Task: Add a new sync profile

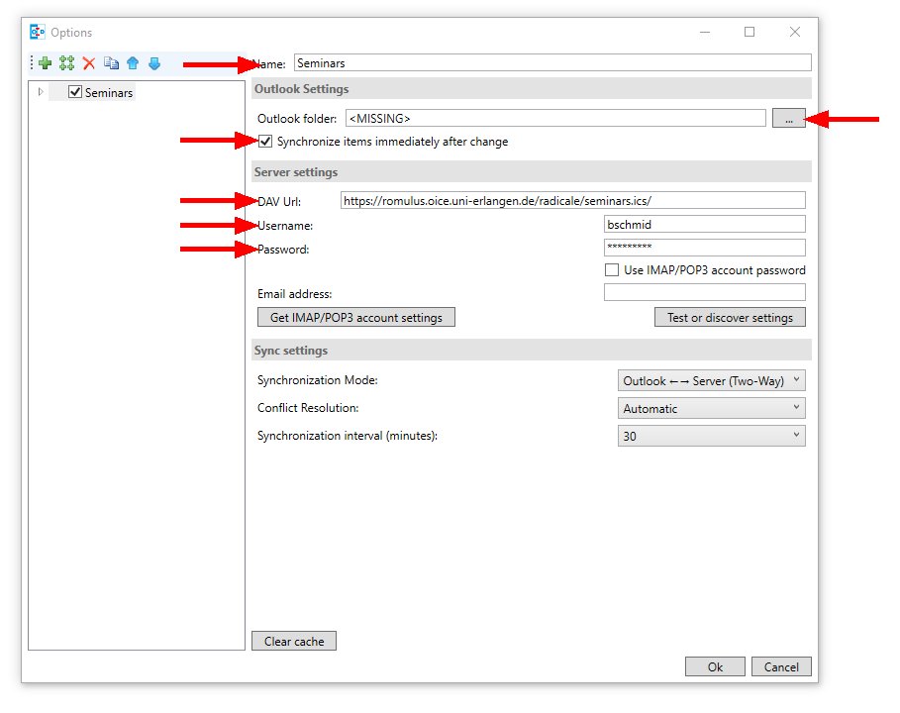Action: pyautogui.click(x=46, y=63)
